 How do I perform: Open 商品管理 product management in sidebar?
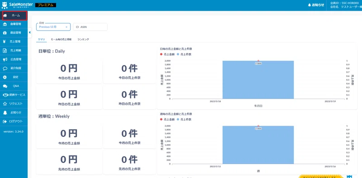[14, 33]
